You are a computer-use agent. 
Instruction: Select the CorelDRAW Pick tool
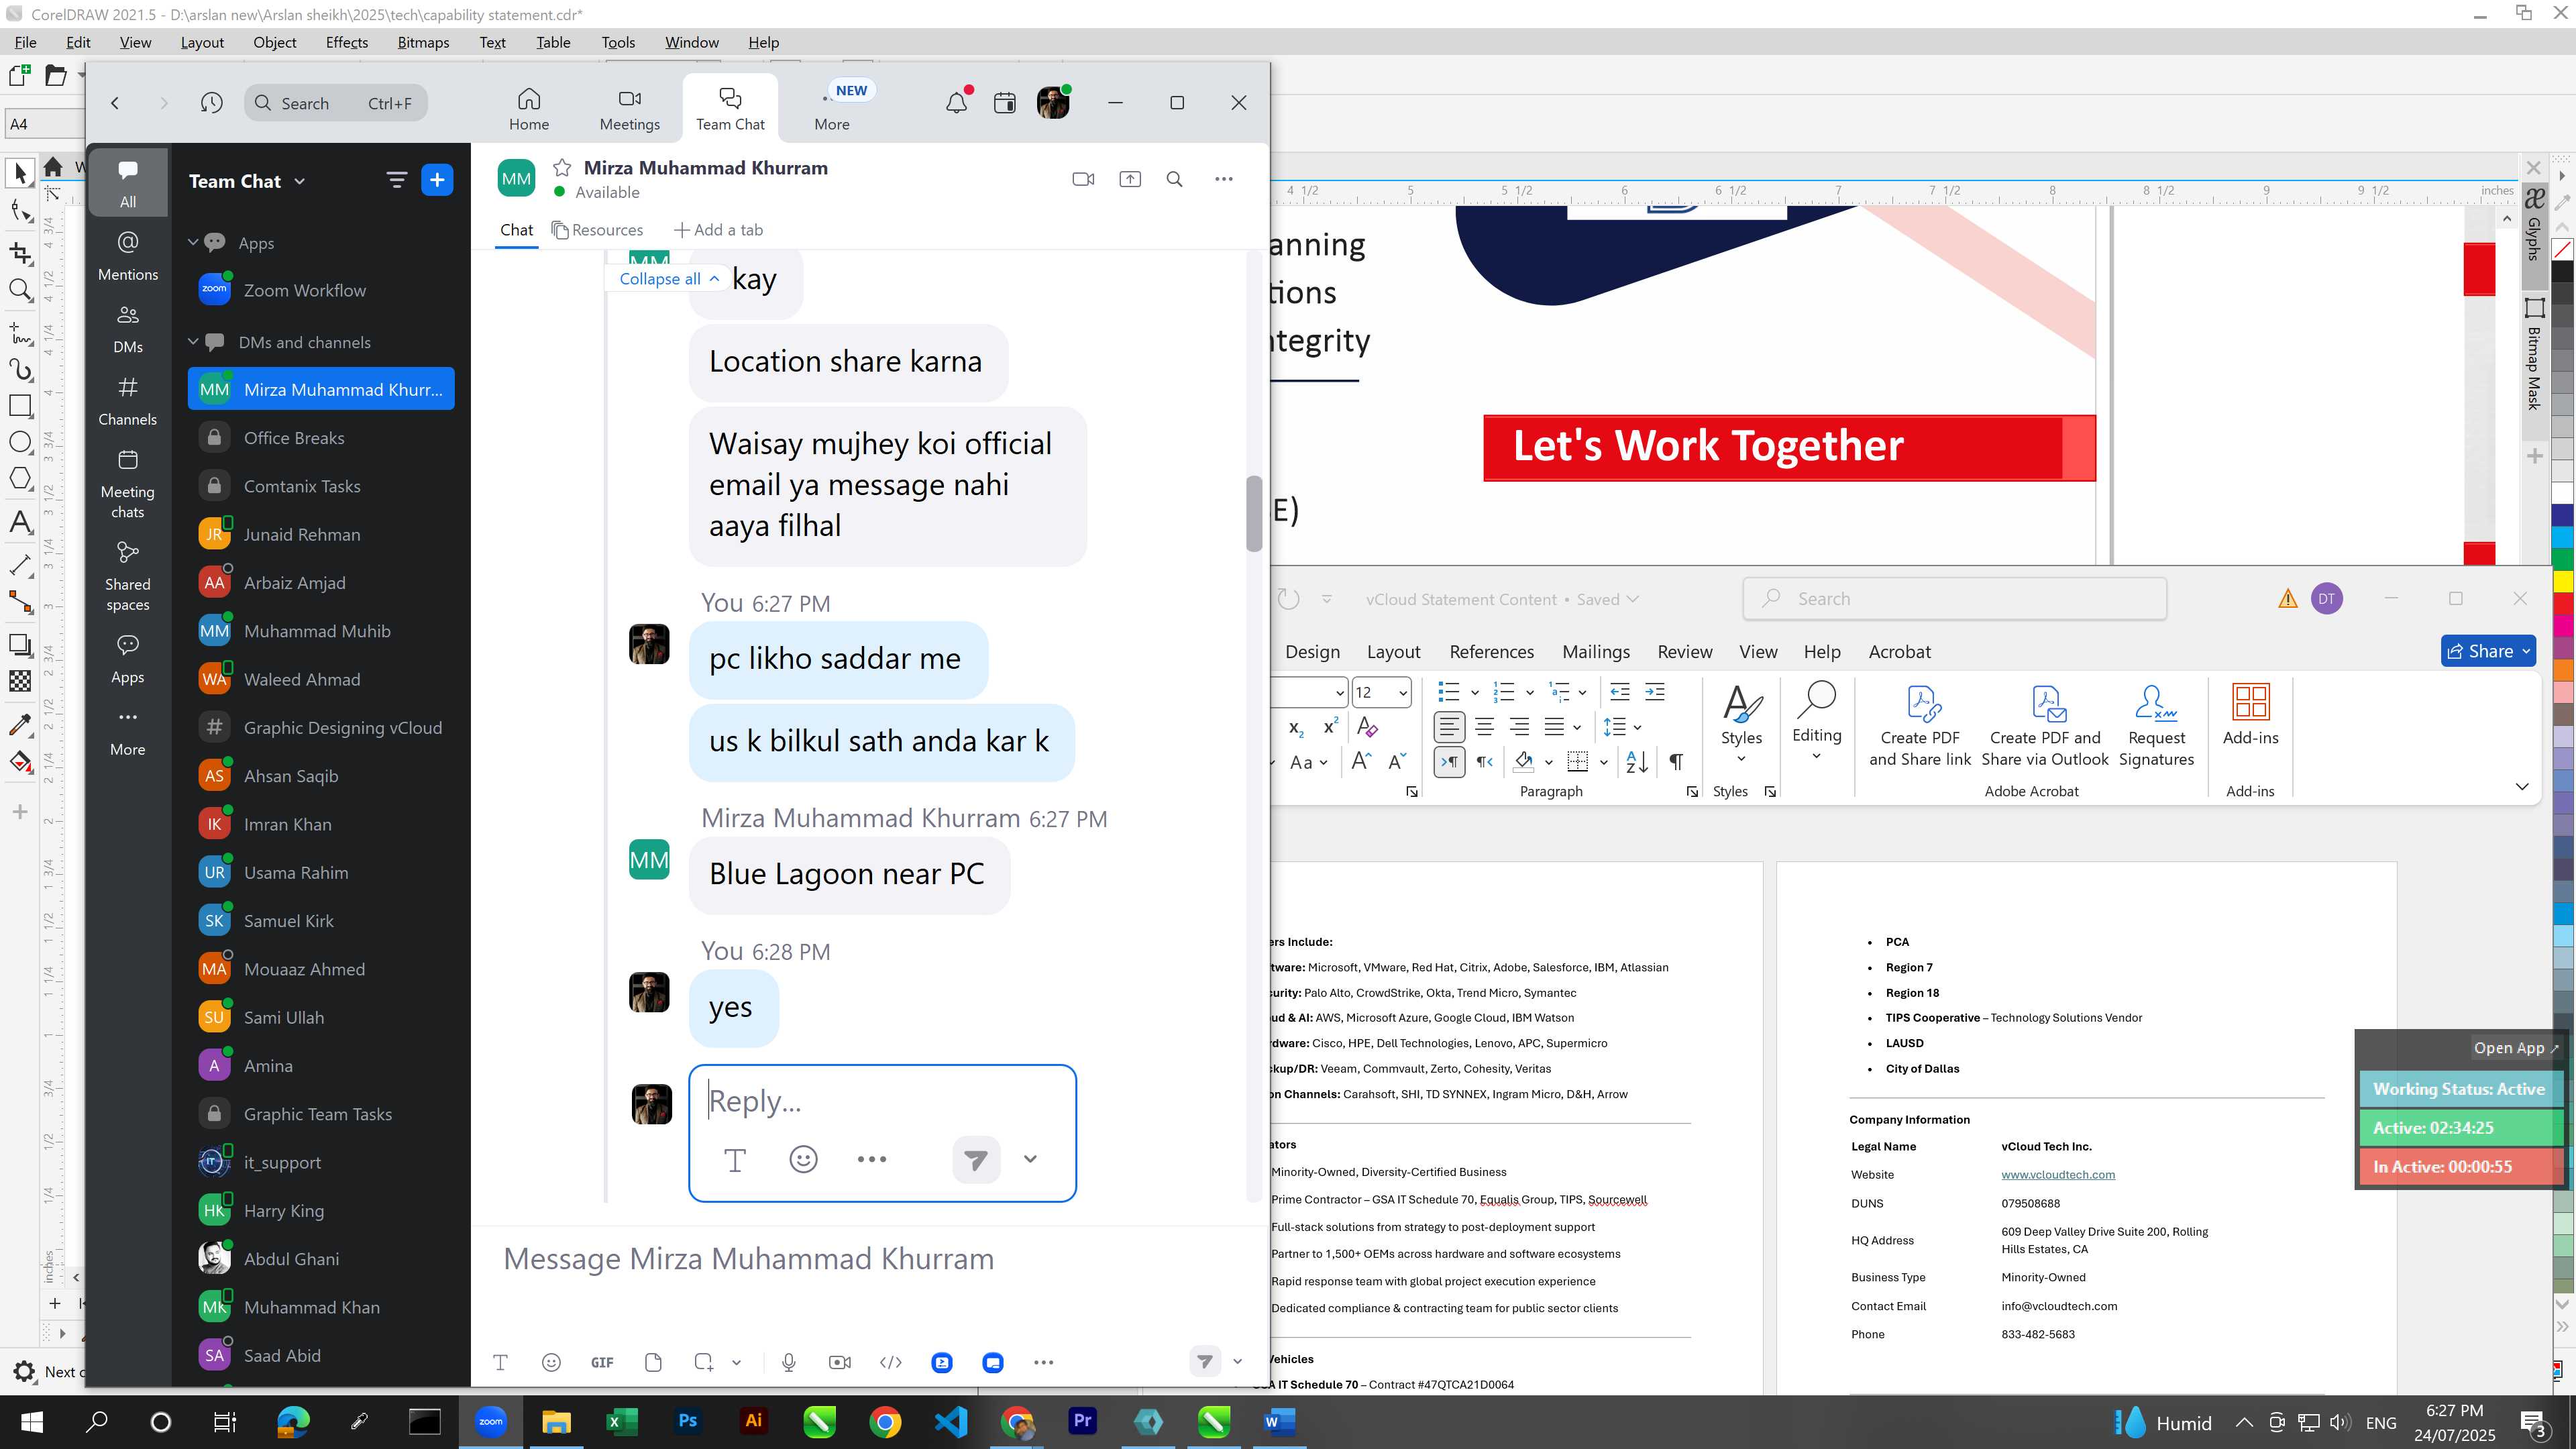pos(20,173)
